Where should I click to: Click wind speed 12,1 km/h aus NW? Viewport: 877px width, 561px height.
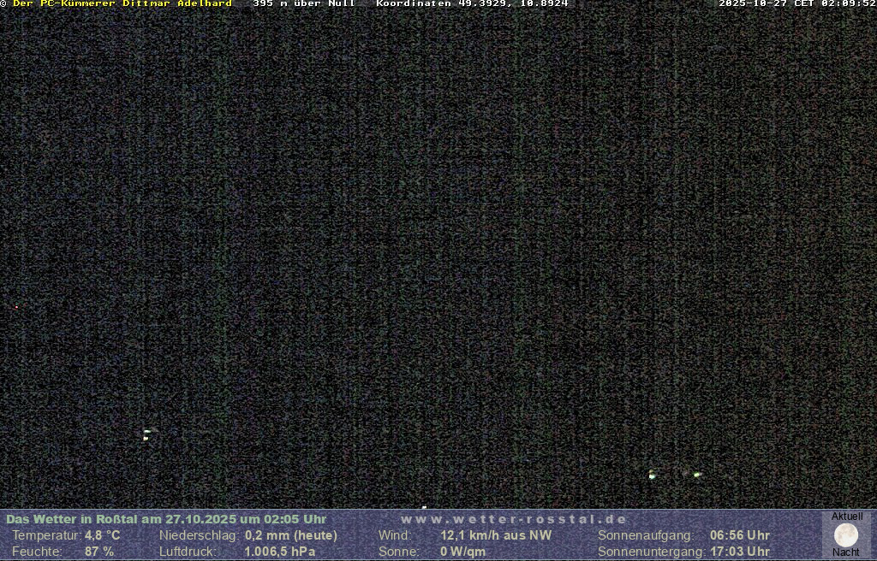click(496, 535)
